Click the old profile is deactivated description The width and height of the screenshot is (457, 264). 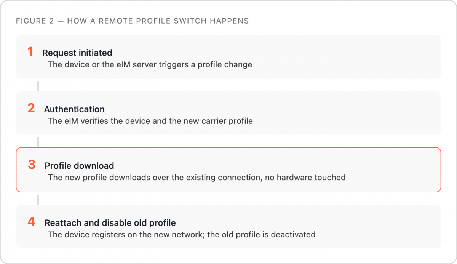coord(182,234)
